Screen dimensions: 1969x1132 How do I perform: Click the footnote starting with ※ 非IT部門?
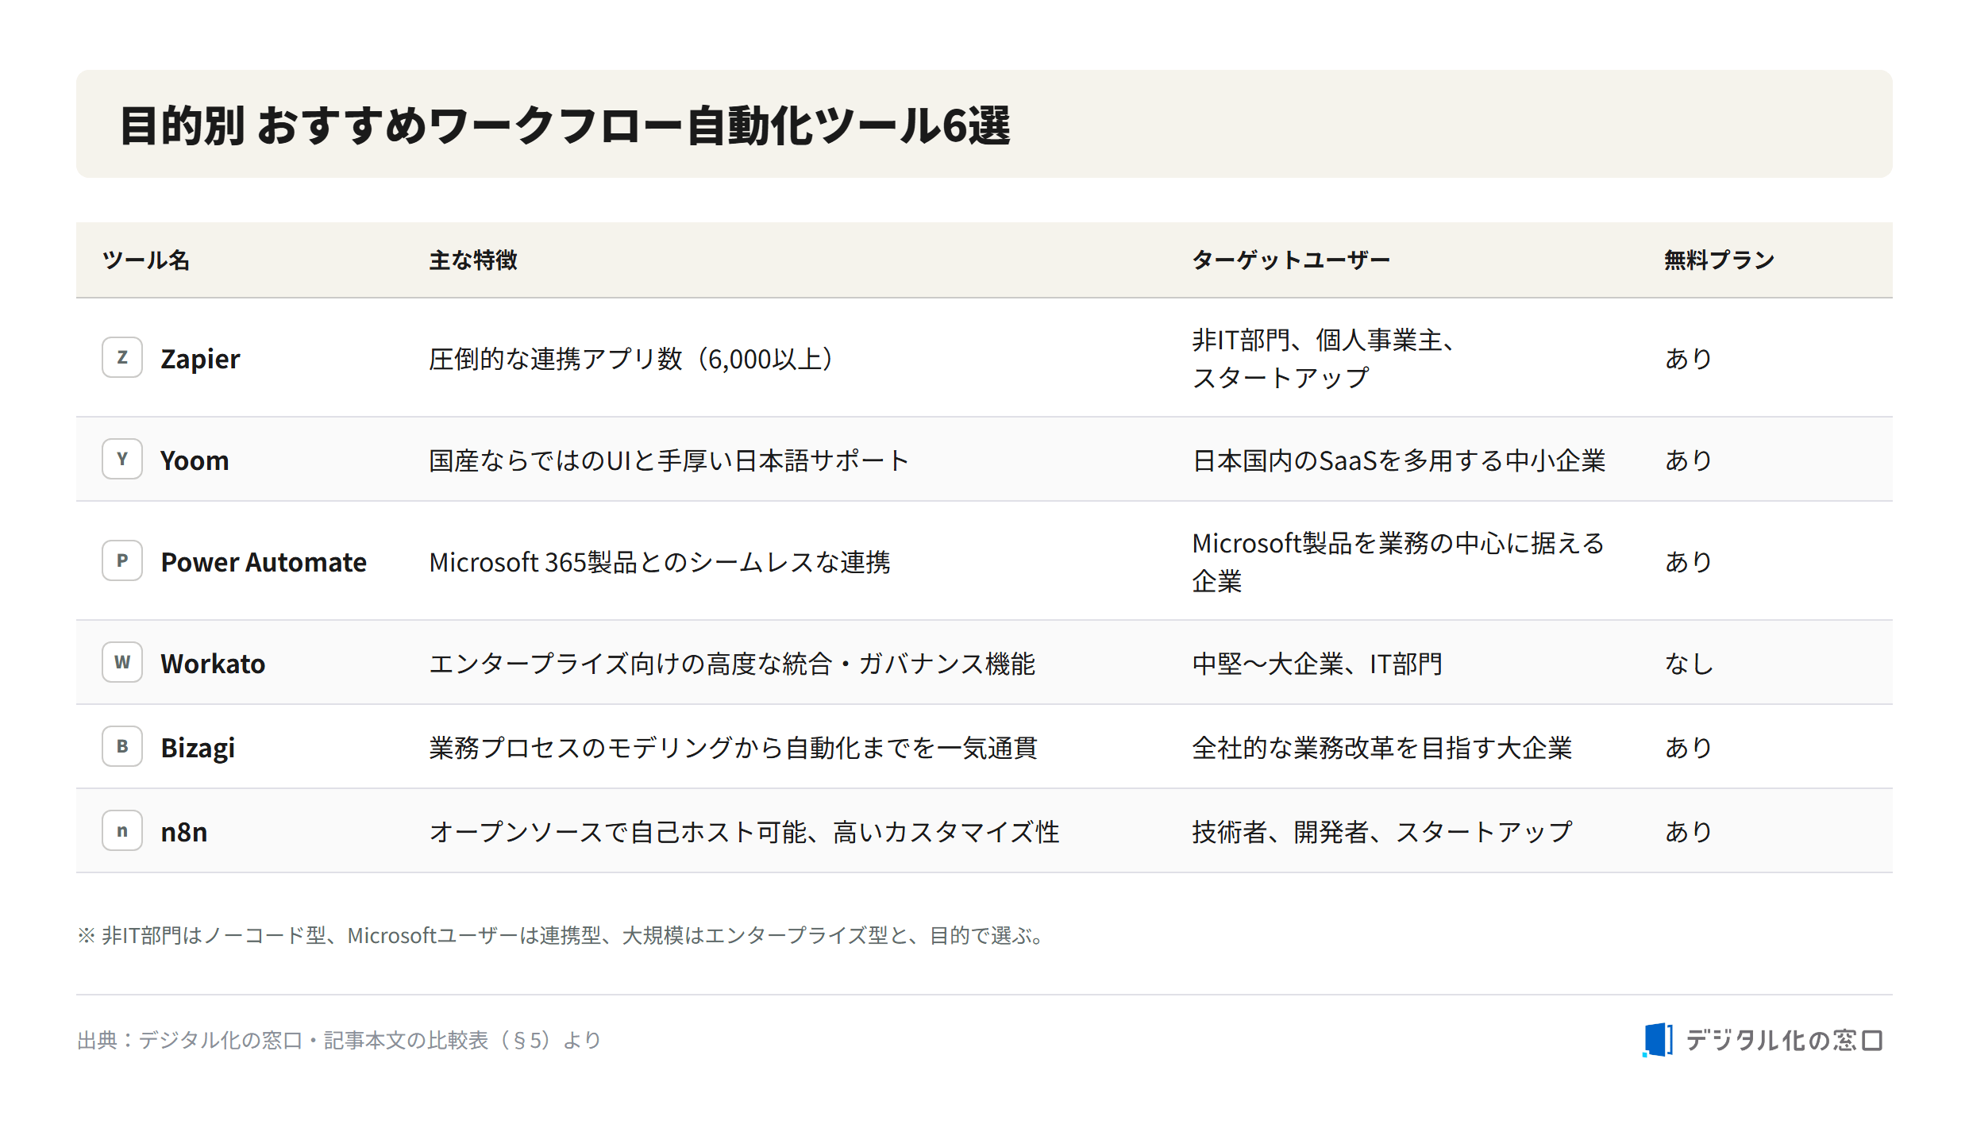click(562, 935)
